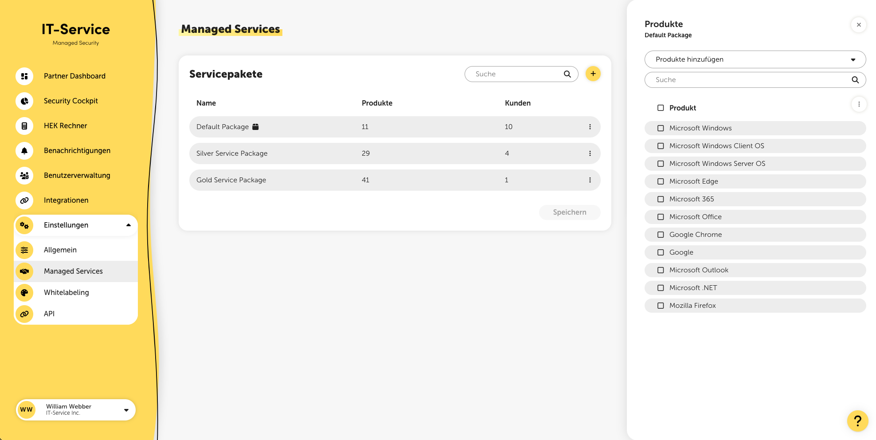Click the IT-Service logo
The height and width of the screenshot is (440, 876).
pyautogui.click(x=76, y=34)
